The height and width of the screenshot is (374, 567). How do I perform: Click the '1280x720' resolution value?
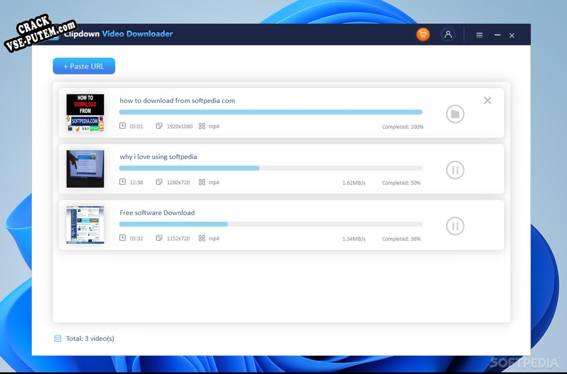click(x=178, y=182)
